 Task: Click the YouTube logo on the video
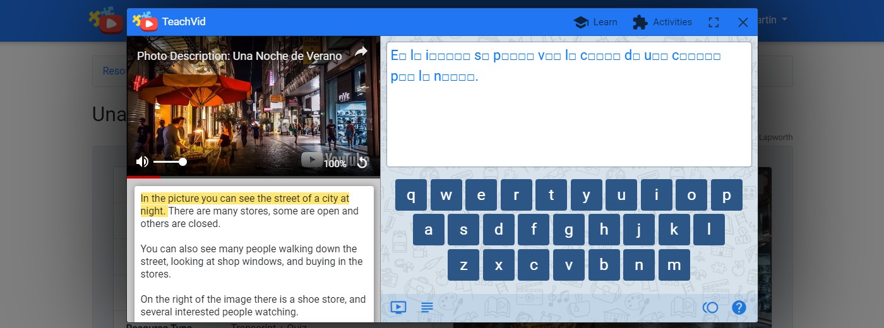333,159
